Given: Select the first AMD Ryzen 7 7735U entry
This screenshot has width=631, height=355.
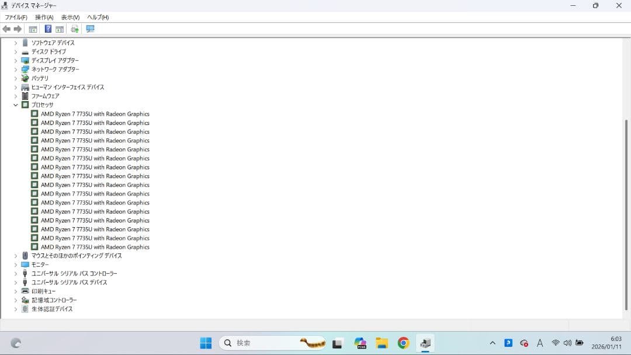Looking at the screenshot, I should pyautogui.click(x=95, y=114).
